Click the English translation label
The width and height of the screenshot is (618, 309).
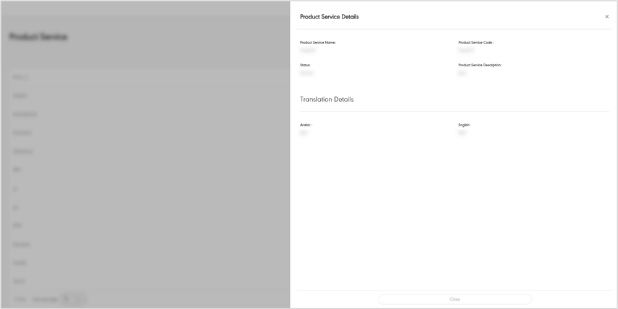[x=464, y=125]
